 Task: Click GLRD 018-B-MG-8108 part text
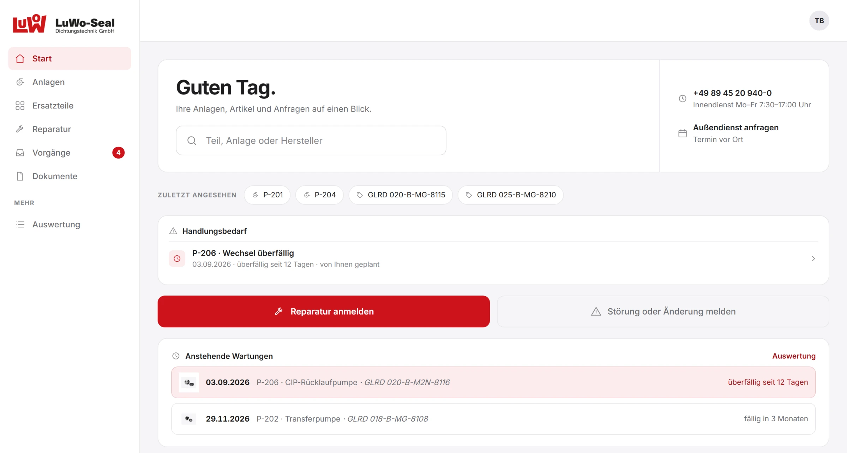tap(388, 419)
